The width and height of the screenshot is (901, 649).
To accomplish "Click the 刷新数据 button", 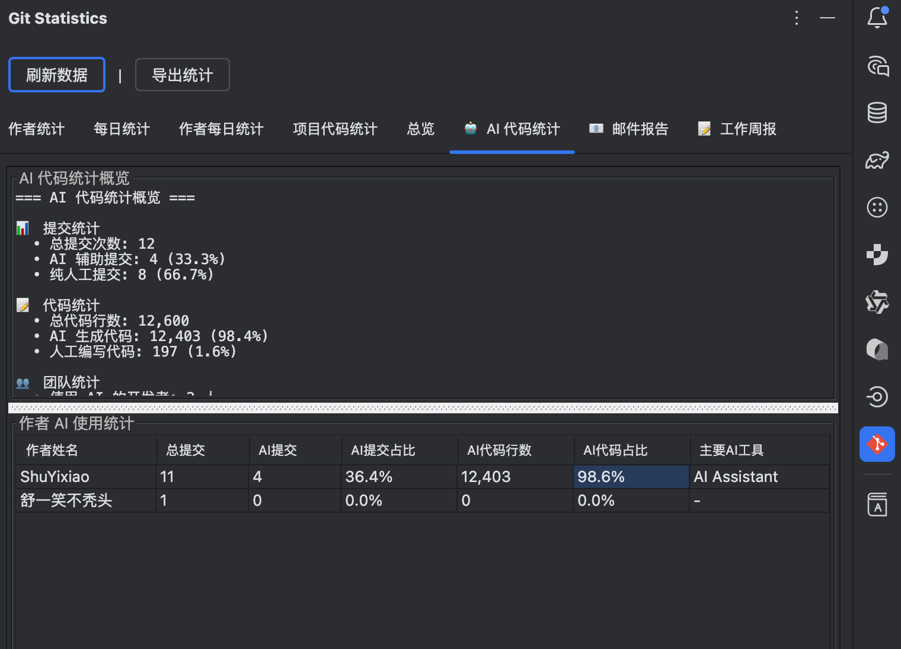I will point(57,75).
